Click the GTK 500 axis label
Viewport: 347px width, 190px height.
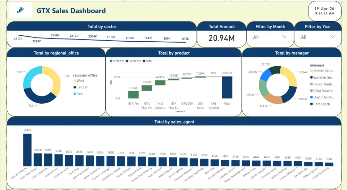pos(187,104)
